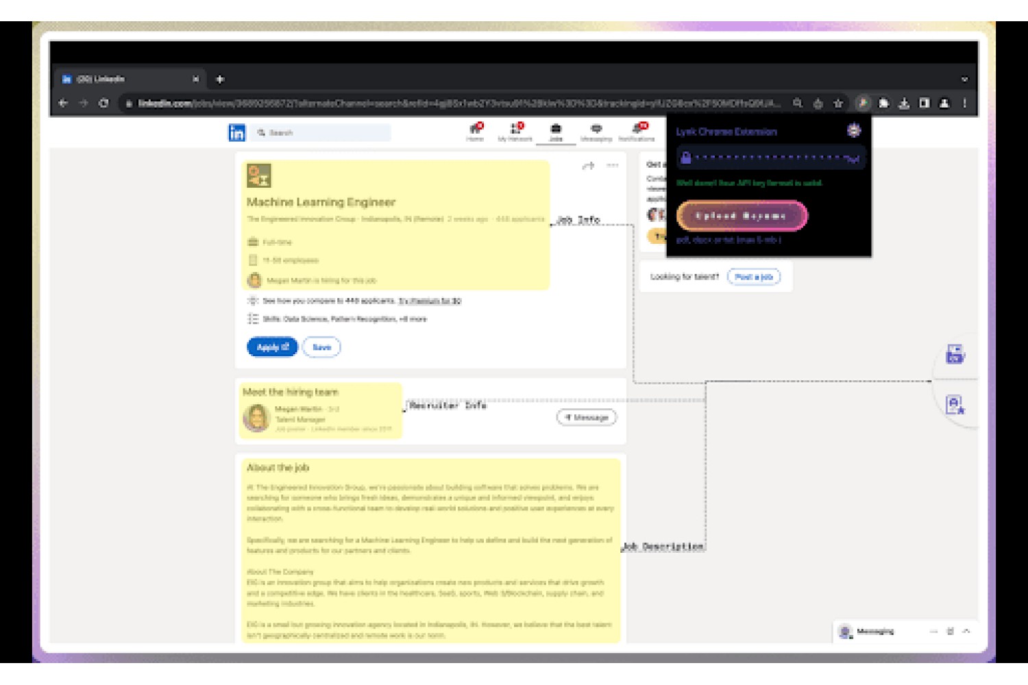Share the job with the arrow icon
This screenshot has width=1028, height=685.
(588, 166)
